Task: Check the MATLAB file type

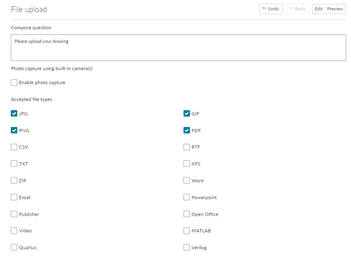Action: point(187,231)
